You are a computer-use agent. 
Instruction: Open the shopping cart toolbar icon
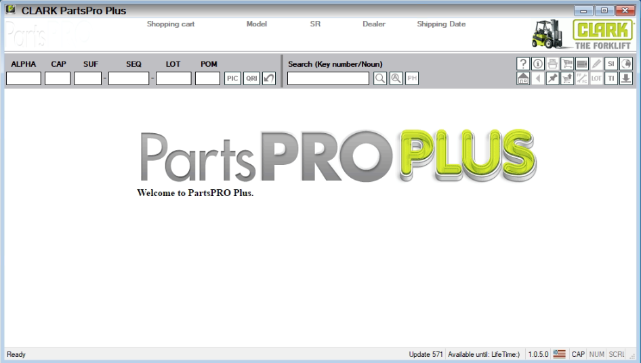pos(567,64)
